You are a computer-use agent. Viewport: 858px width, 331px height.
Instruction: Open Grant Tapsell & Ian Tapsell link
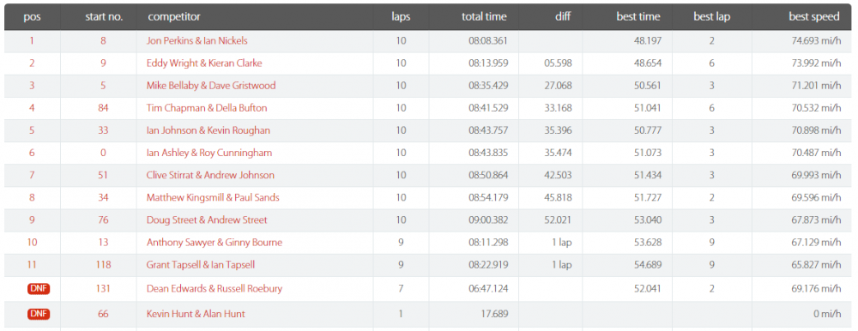click(201, 265)
